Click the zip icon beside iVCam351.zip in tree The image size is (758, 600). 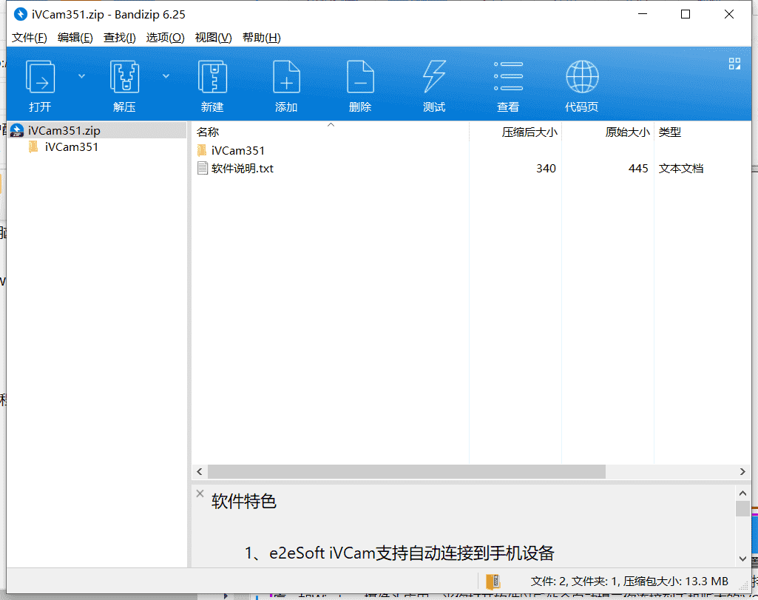tap(17, 130)
